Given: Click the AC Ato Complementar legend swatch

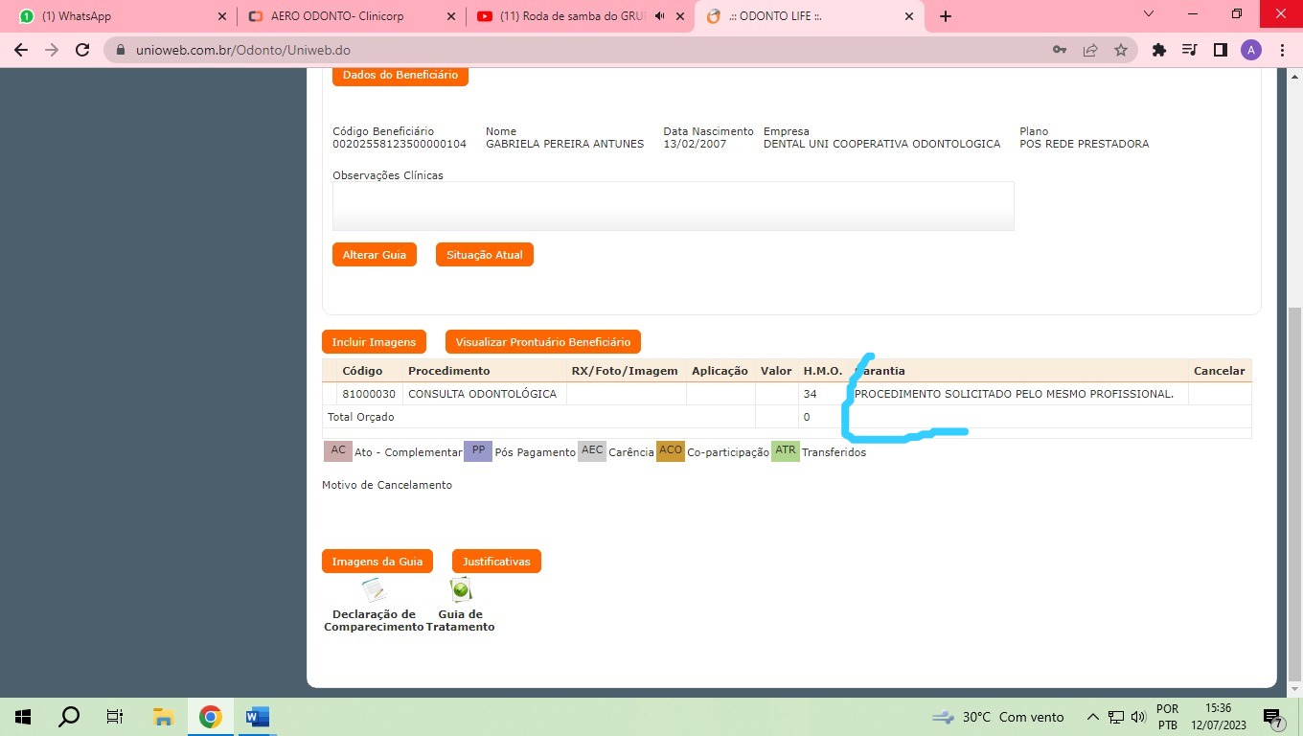Looking at the screenshot, I should coord(338,450).
